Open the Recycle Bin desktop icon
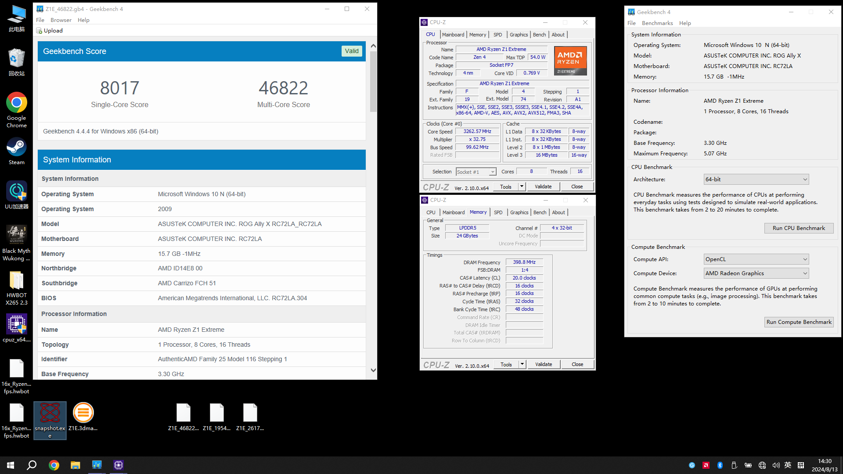The image size is (843, 474). click(x=17, y=62)
